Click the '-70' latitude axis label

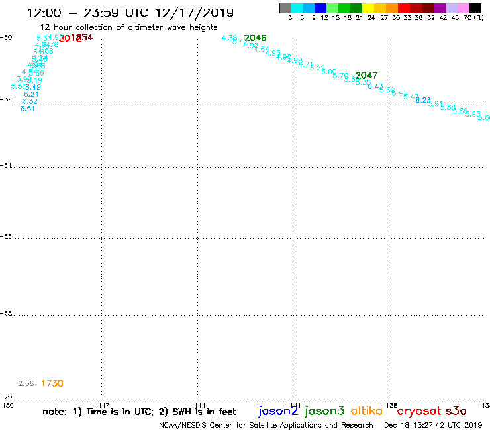click(6, 397)
